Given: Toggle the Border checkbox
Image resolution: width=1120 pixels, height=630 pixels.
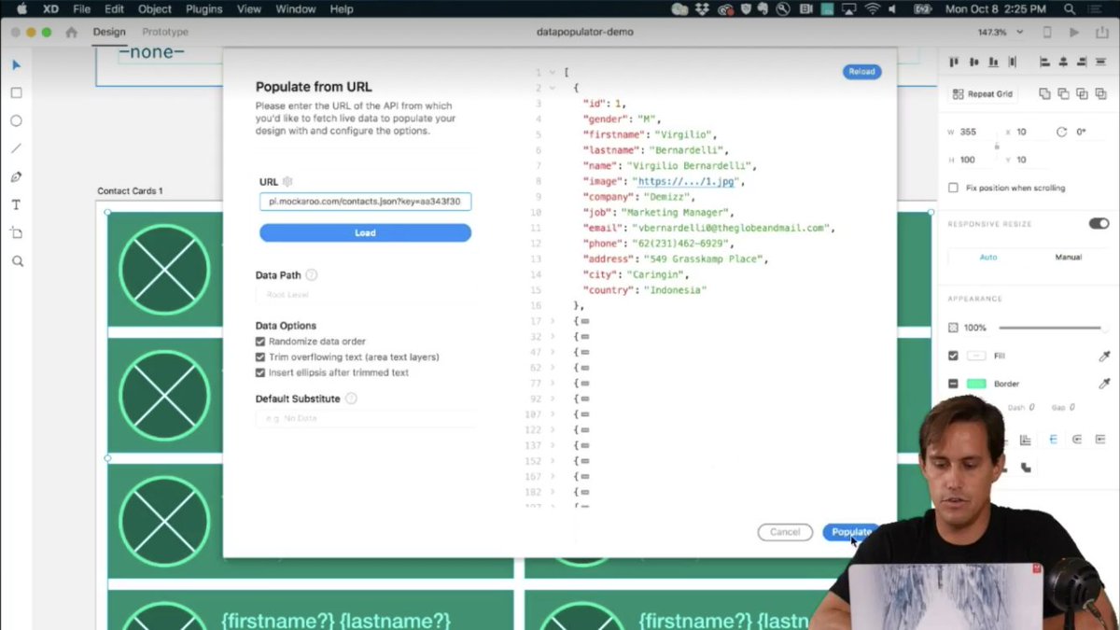Looking at the screenshot, I should click(x=953, y=384).
